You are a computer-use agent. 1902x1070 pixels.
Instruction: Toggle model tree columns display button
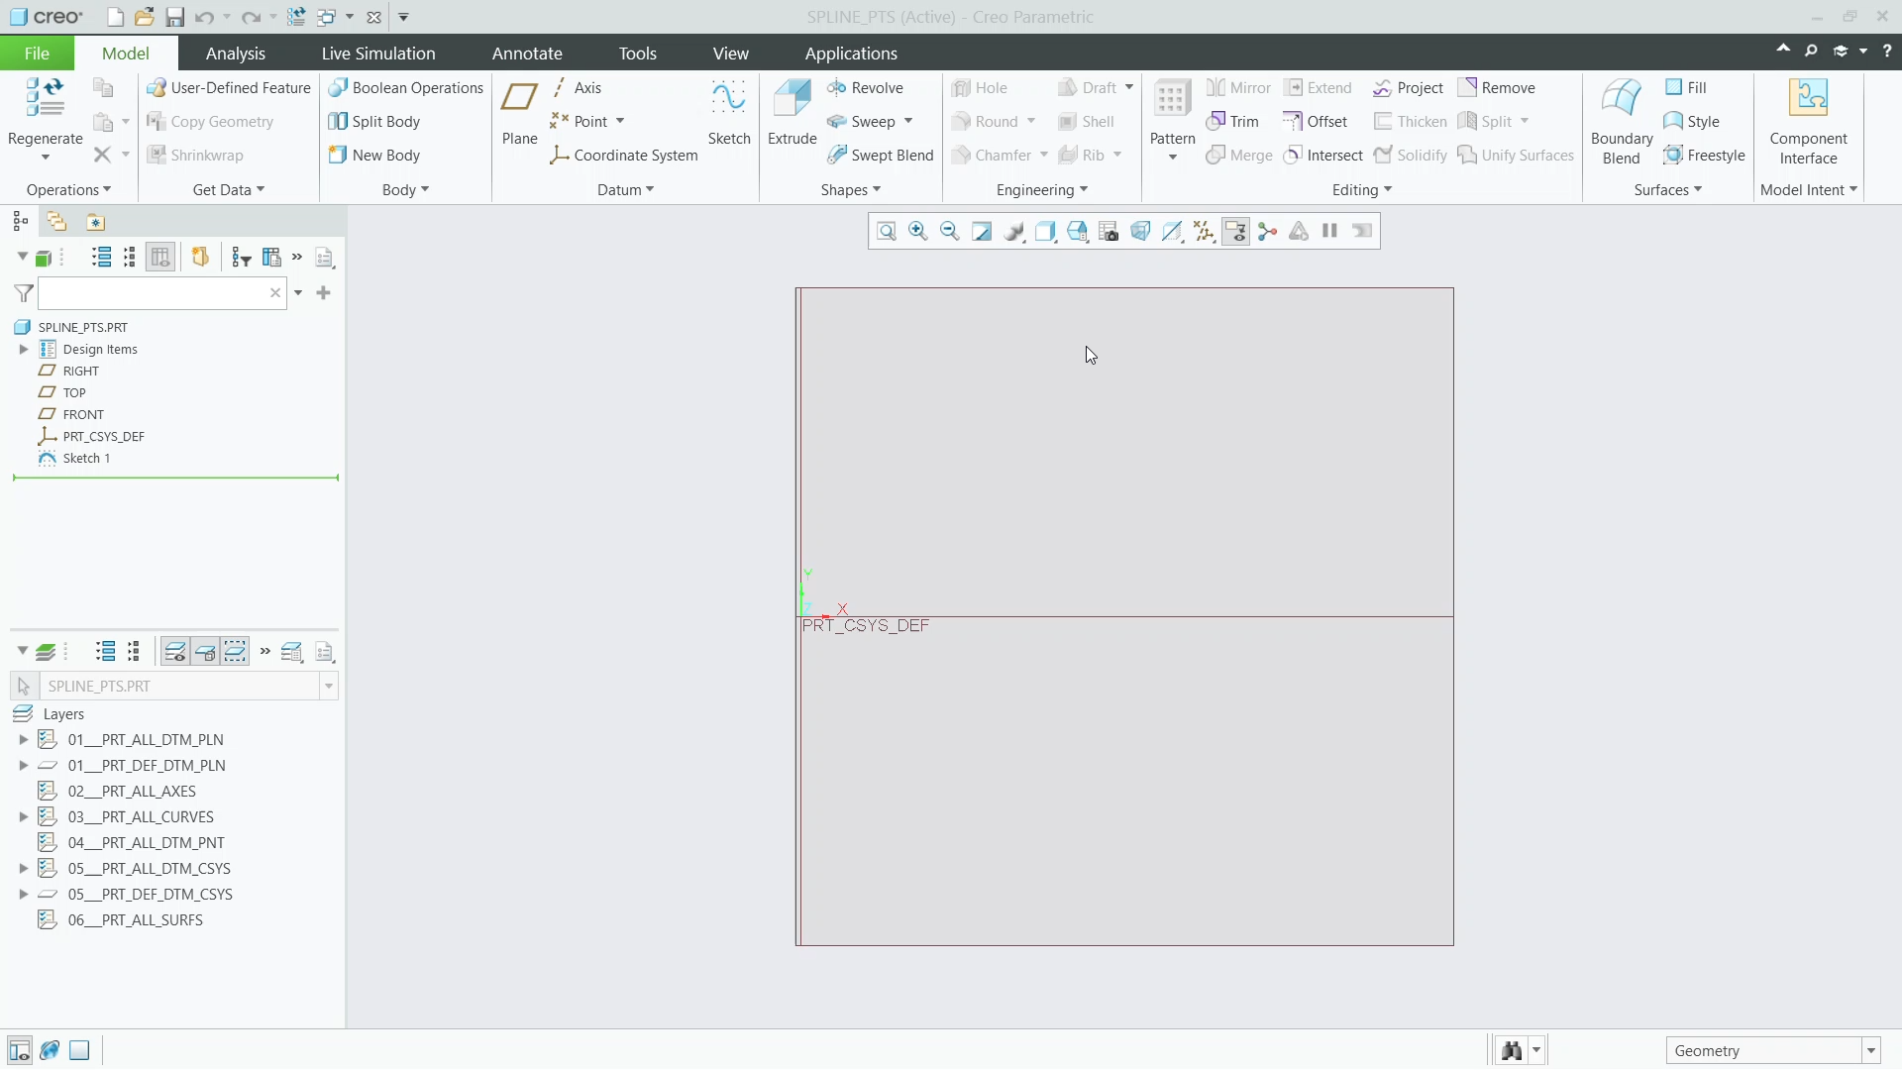click(159, 258)
